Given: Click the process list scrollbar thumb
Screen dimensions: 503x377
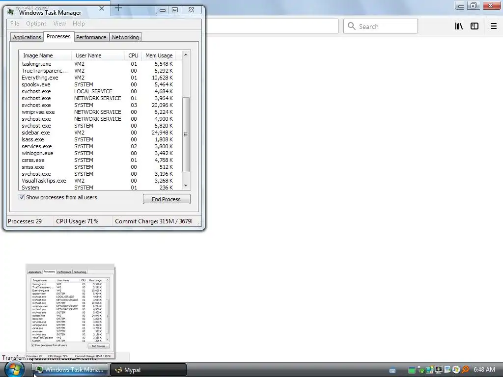Looking at the screenshot, I should coord(186,135).
